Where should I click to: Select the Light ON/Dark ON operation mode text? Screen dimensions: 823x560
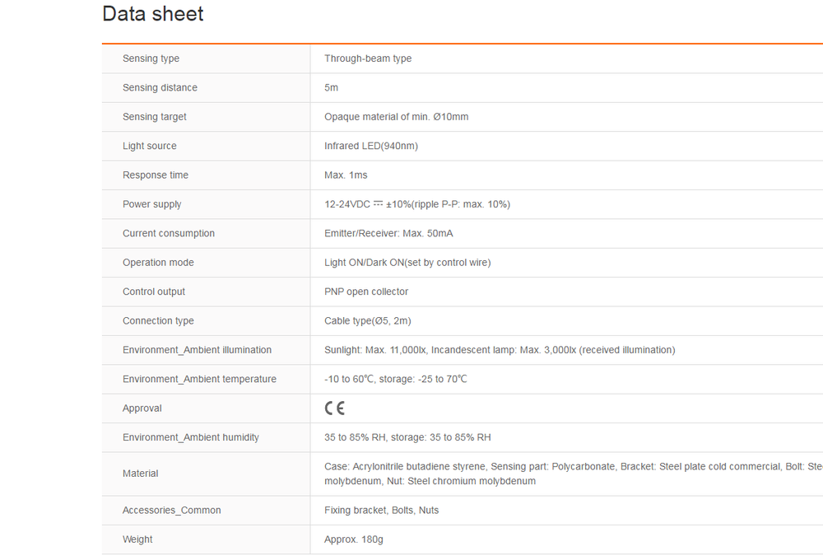point(407,263)
